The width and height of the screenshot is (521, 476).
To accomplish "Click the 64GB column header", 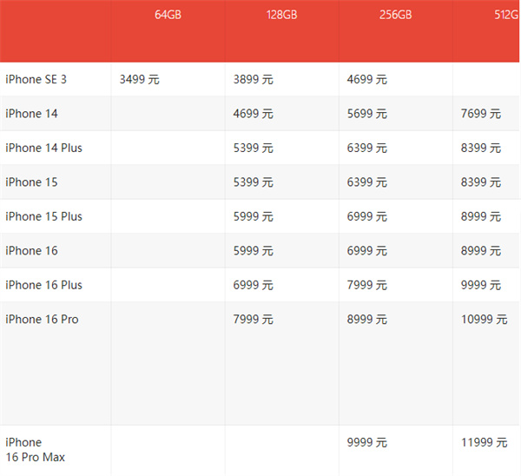I will [x=168, y=15].
